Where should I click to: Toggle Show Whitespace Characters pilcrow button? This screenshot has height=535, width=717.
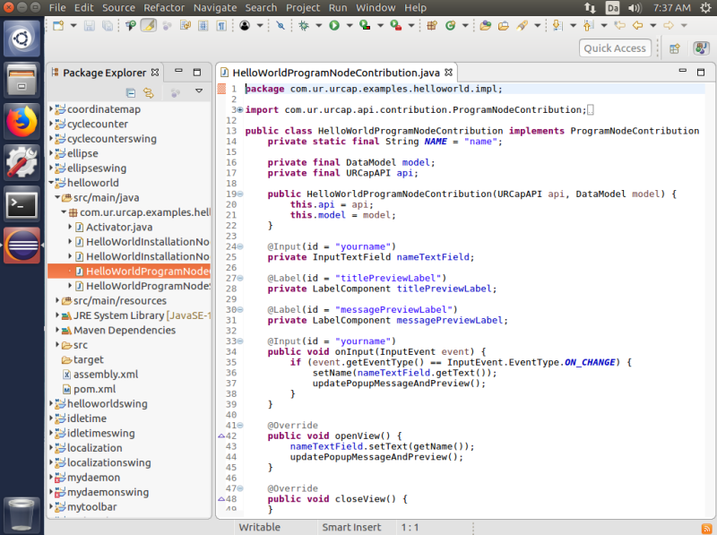[221, 26]
